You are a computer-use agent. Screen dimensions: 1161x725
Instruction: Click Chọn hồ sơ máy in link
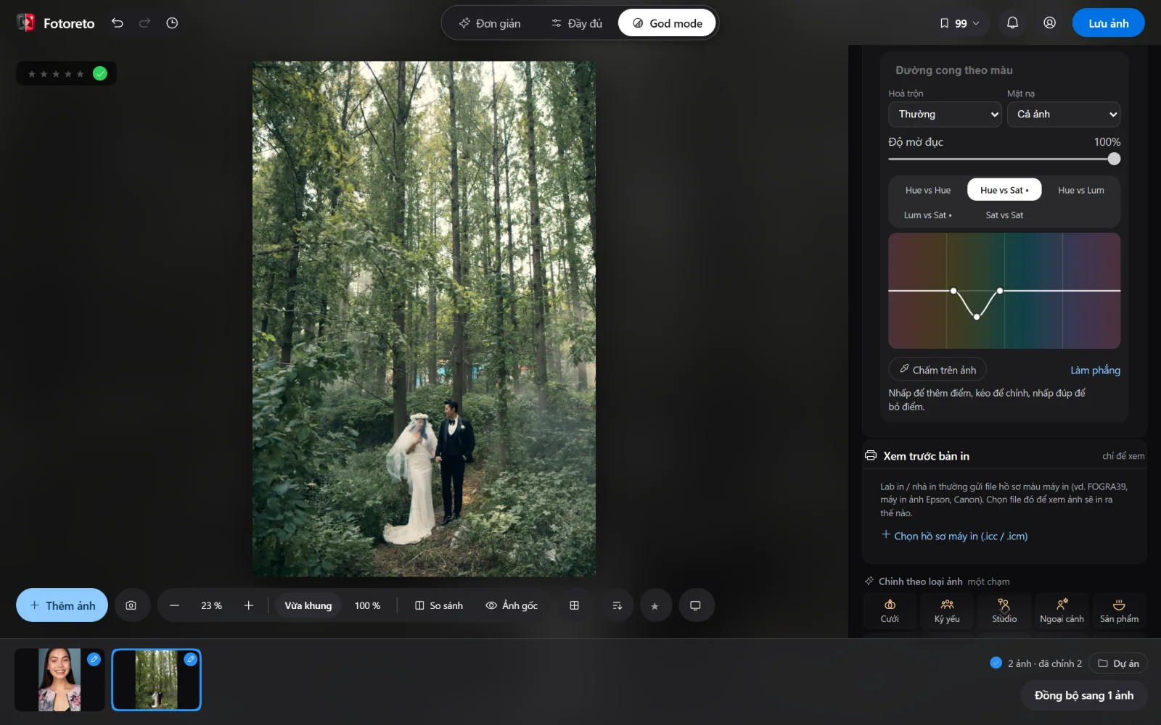point(954,536)
